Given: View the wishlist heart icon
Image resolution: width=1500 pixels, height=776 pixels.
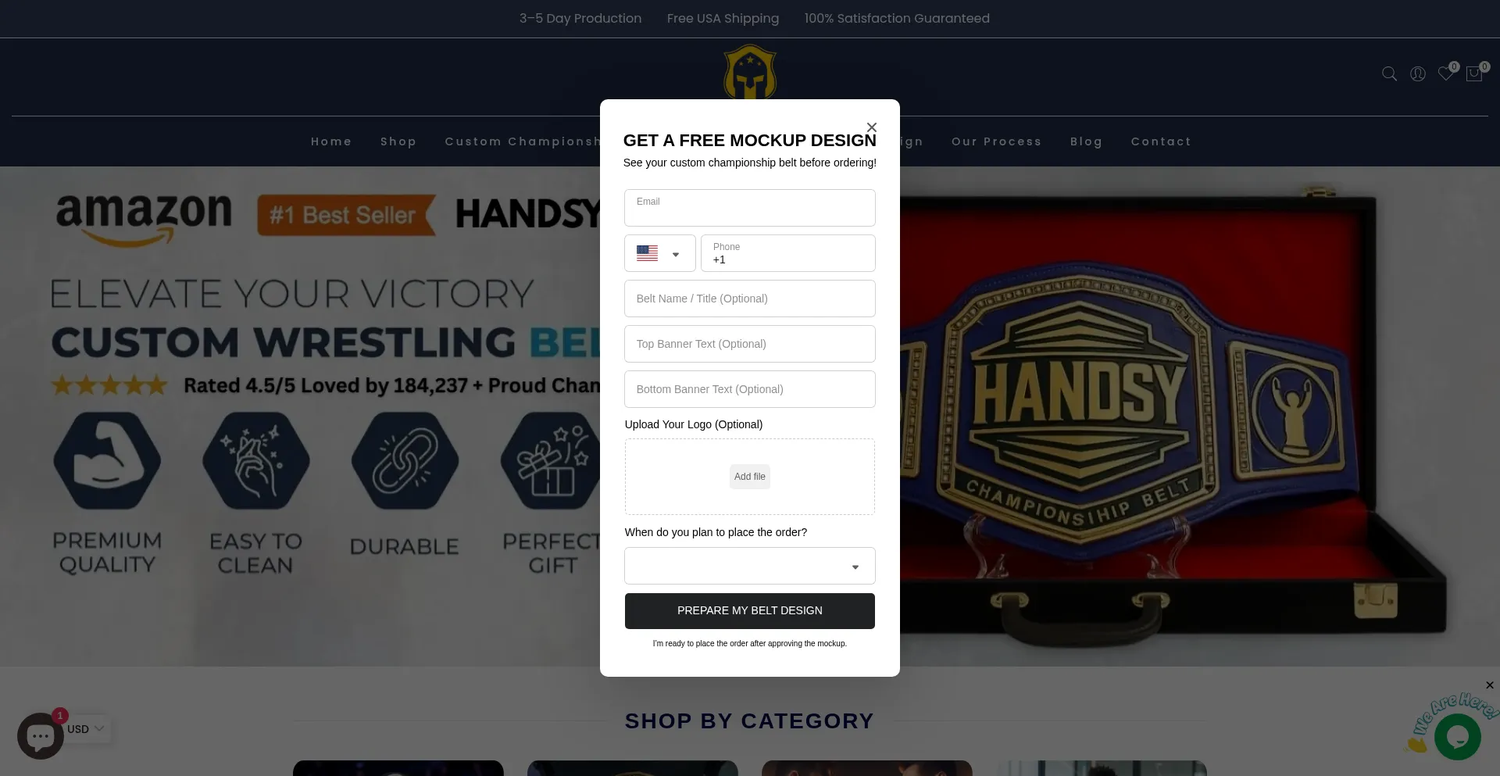Looking at the screenshot, I should (x=1445, y=73).
